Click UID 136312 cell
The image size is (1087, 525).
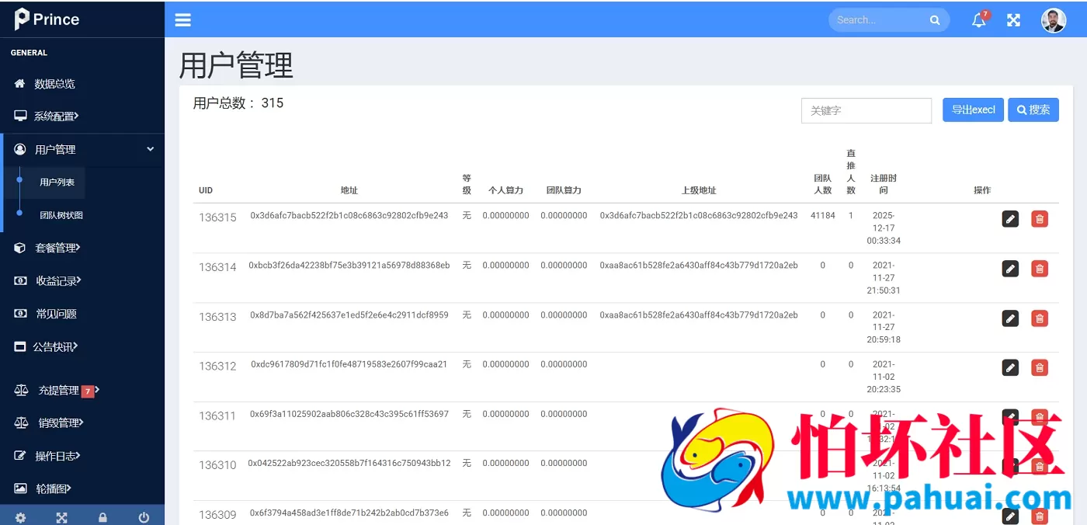217,366
